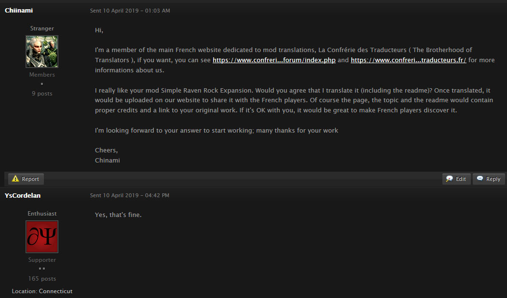Open YsCordelan's red avatar image
Image resolution: width=507 pixels, height=298 pixels.
(42, 237)
